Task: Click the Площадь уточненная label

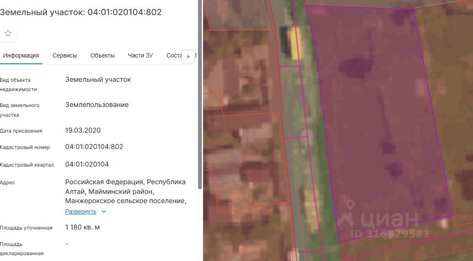Action: 26,228
